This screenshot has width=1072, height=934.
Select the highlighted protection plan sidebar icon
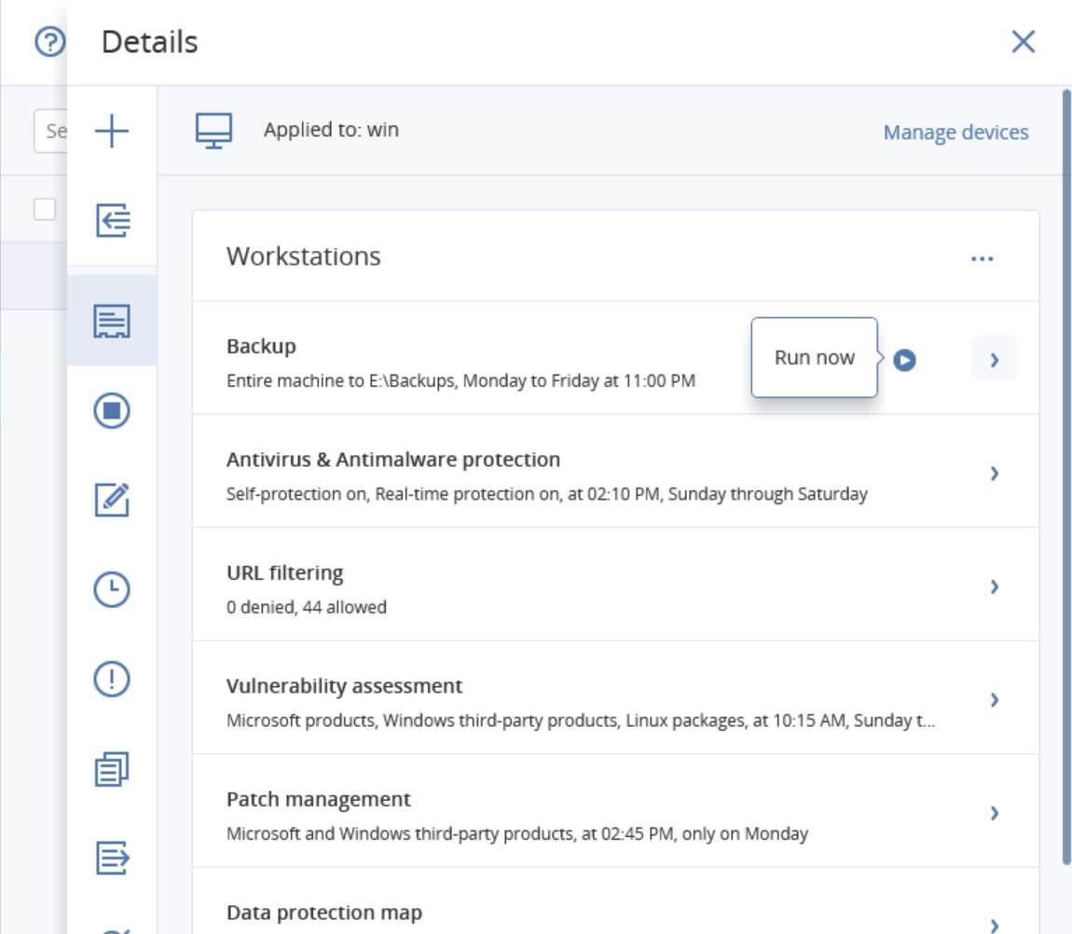[x=112, y=321]
